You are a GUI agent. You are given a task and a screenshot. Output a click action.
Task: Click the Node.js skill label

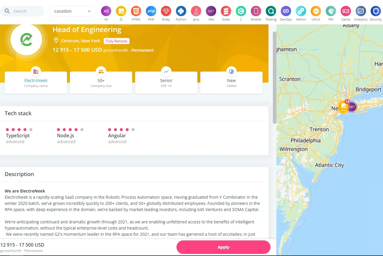(x=65, y=135)
